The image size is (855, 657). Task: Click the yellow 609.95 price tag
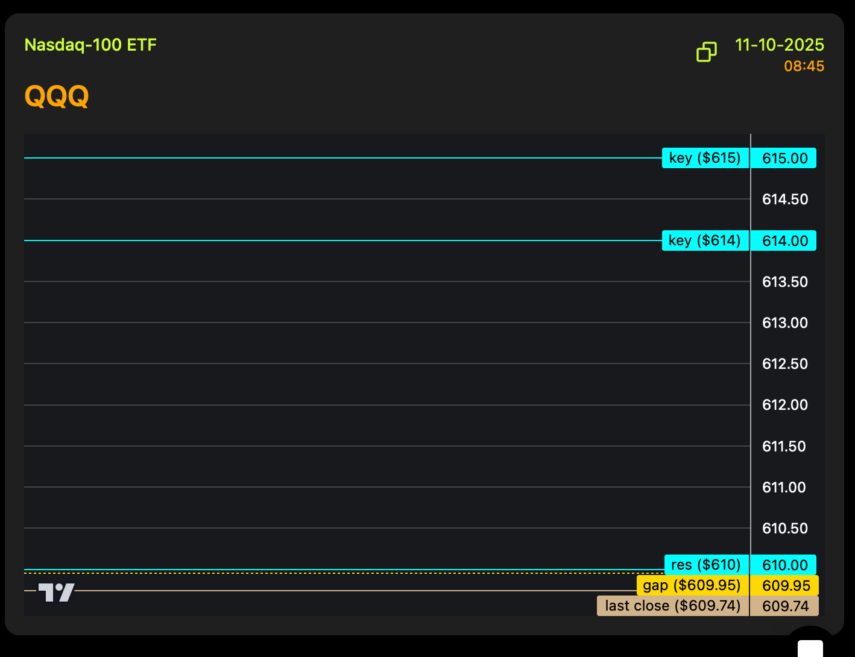click(785, 586)
